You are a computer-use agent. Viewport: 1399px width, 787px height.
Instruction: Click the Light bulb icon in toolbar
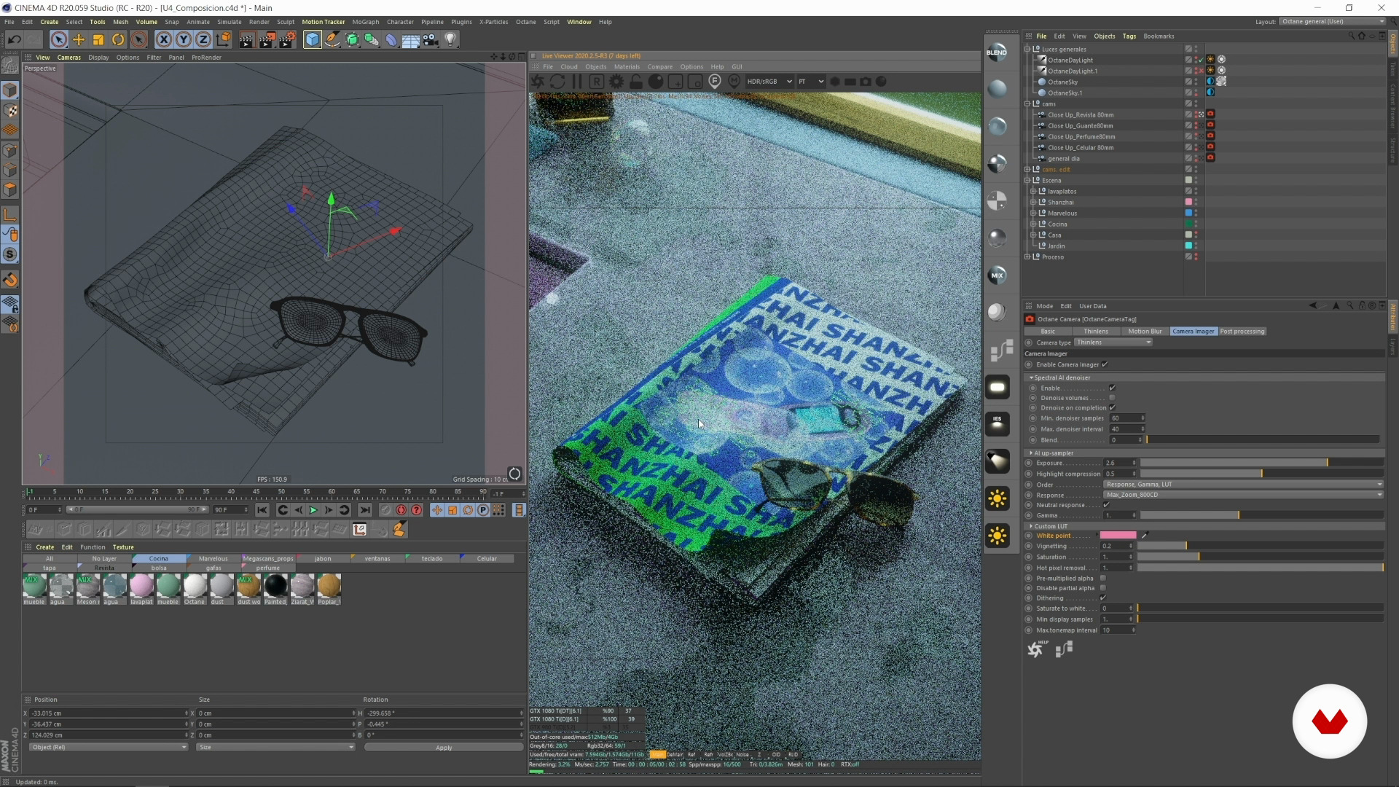(450, 39)
